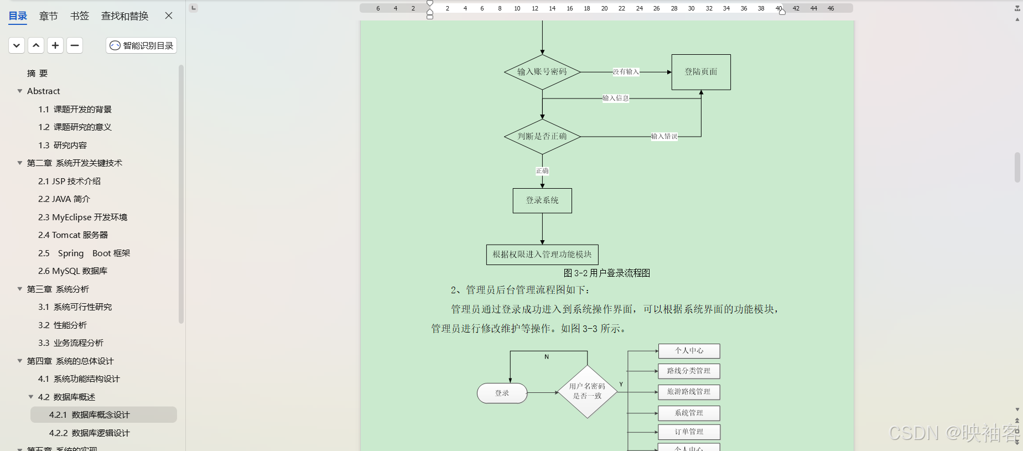
Task: Click the next page double-arrow button
Action: click(x=1017, y=442)
